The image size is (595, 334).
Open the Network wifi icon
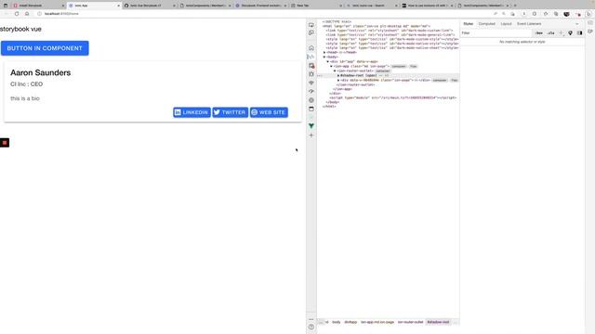pyautogui.click(x=311, y=83)
